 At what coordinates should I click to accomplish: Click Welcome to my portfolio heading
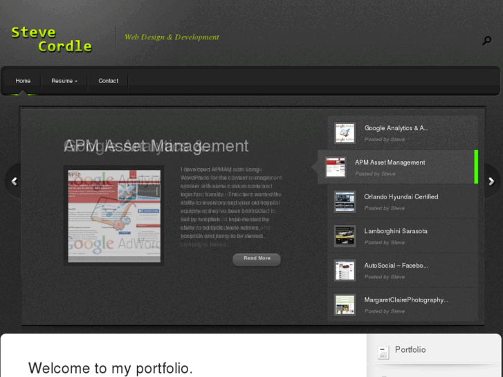(x=110, y=368)
